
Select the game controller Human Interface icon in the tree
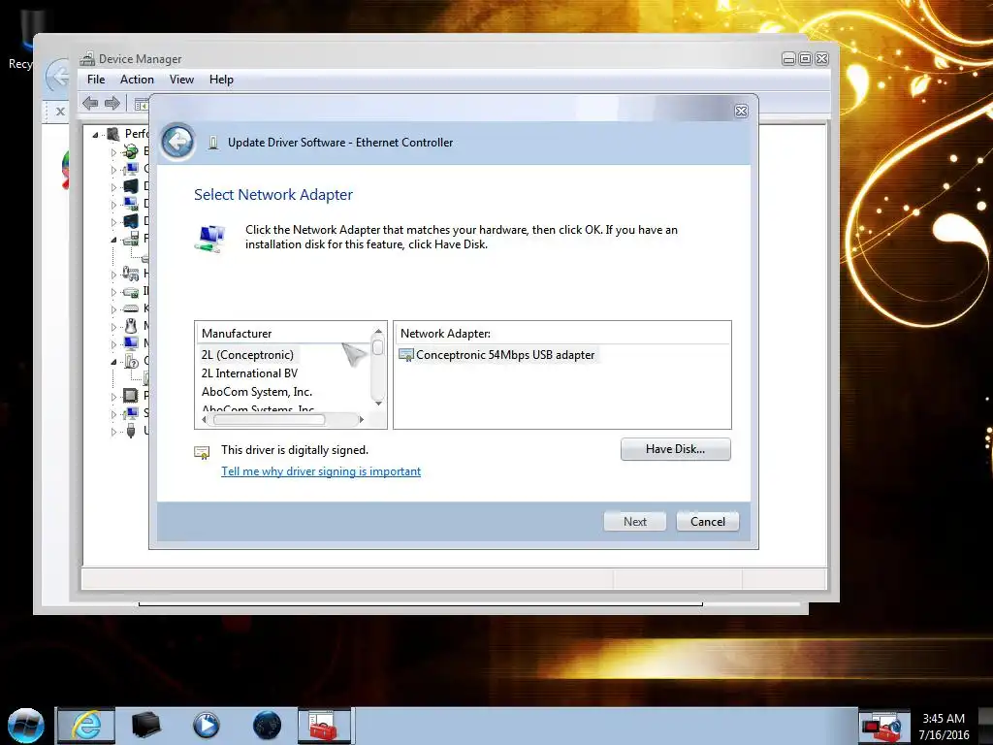click(131, 274)
